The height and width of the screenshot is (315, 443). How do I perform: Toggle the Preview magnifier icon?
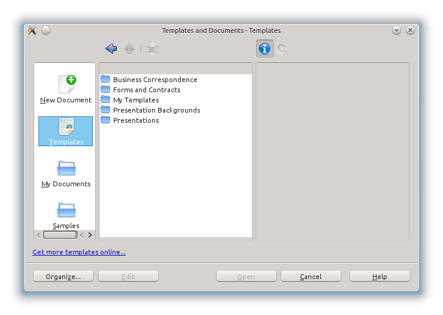click(283, 49)
